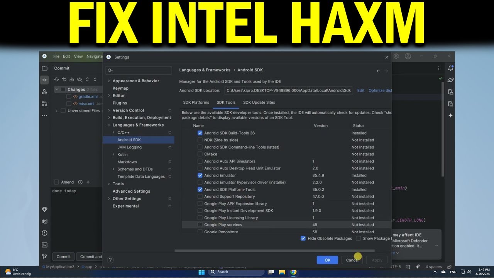Expand the Editor settings node
494x278 pixels.
(x=109, y=96)
